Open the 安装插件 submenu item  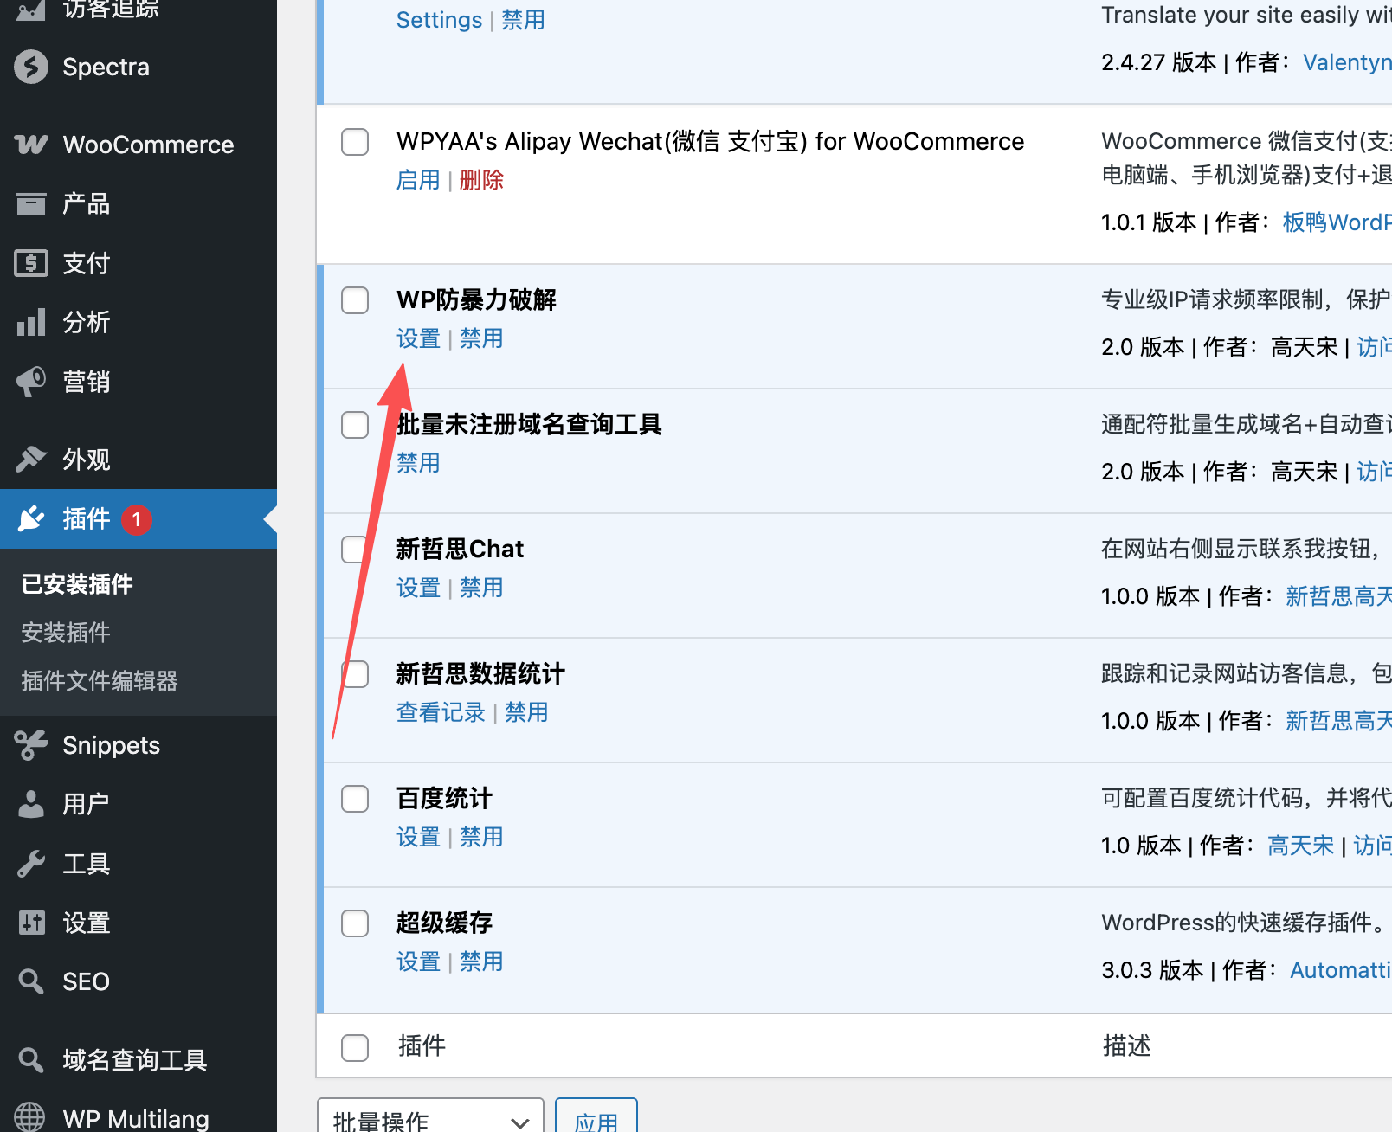pyautogui.click(x=66, y=633)
